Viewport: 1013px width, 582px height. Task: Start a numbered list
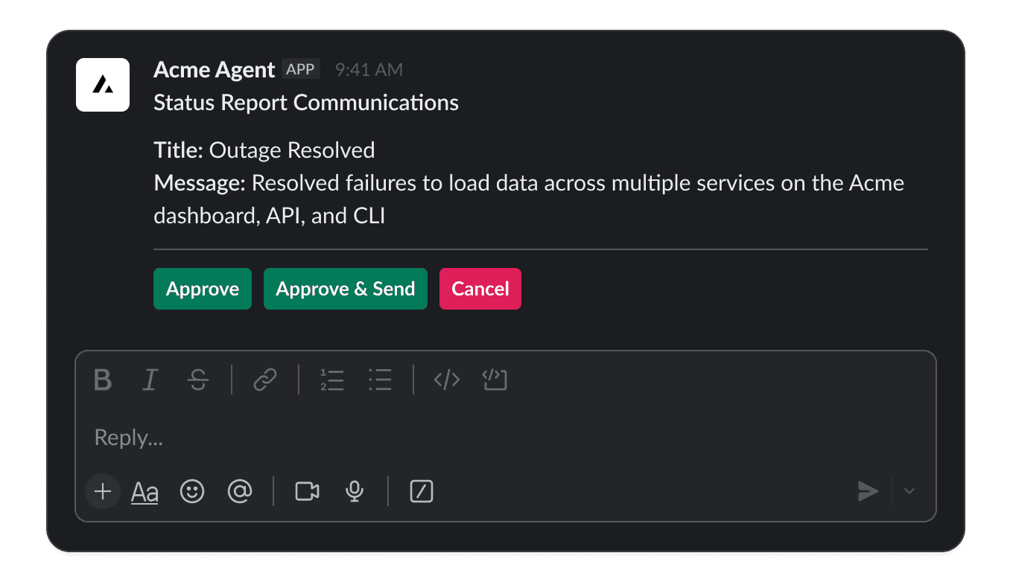tap(332, 380)
